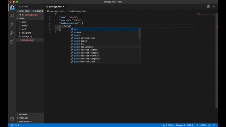Select package.json in the file tree
This screenshot has width=226, height=127.
click(x=30, y=40)
